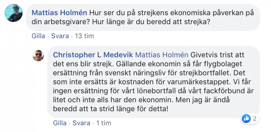
Task: Open the '13 tim' timestamp link
Action: click(84, 36)
